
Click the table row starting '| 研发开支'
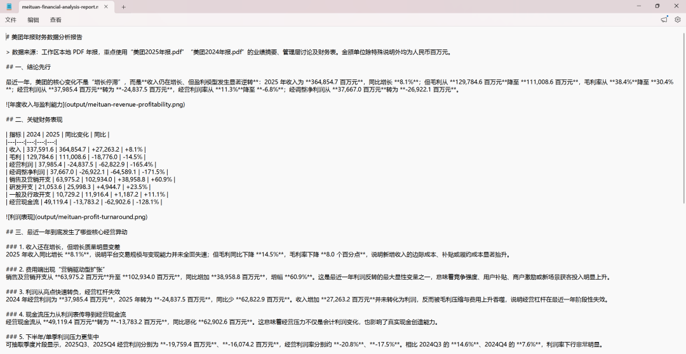[x=78, y=187]
